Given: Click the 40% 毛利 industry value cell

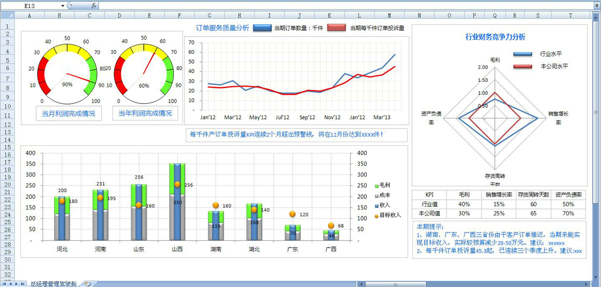Looking at the screenshot, I should point(464,204).
